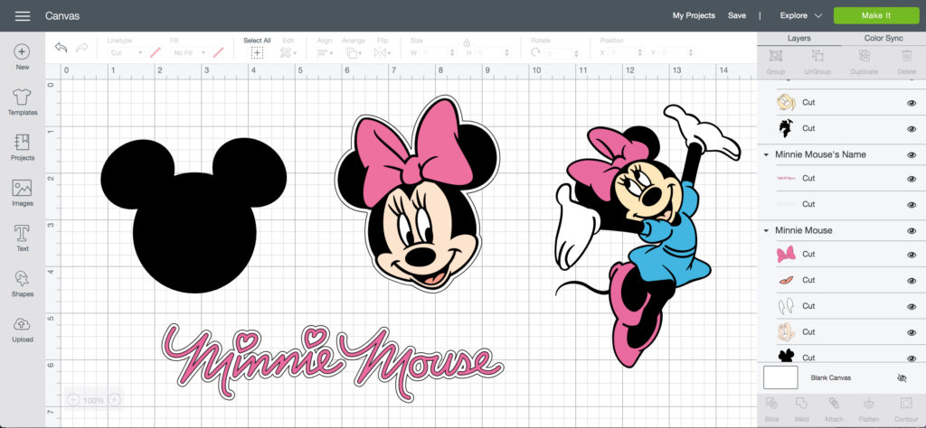The width and height of the screenshot is (926, 428).
Task: Toggle visibility of Minnie Mouse group
Action: [912, 230]
